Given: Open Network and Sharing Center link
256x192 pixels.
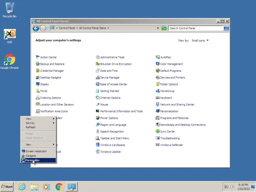Looking at the screenshot, I should pos(177,104).
